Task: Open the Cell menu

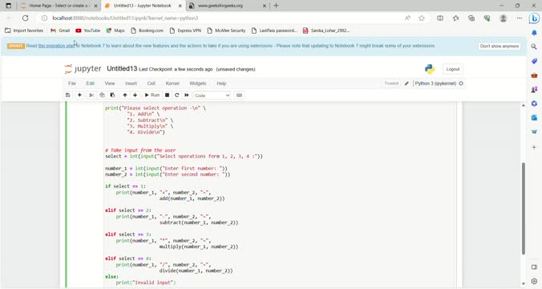Action: 151,83
